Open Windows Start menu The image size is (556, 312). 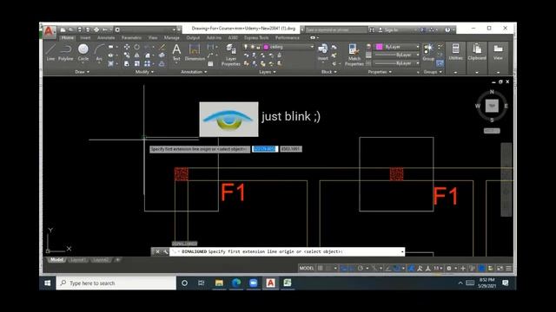[48, 283]
